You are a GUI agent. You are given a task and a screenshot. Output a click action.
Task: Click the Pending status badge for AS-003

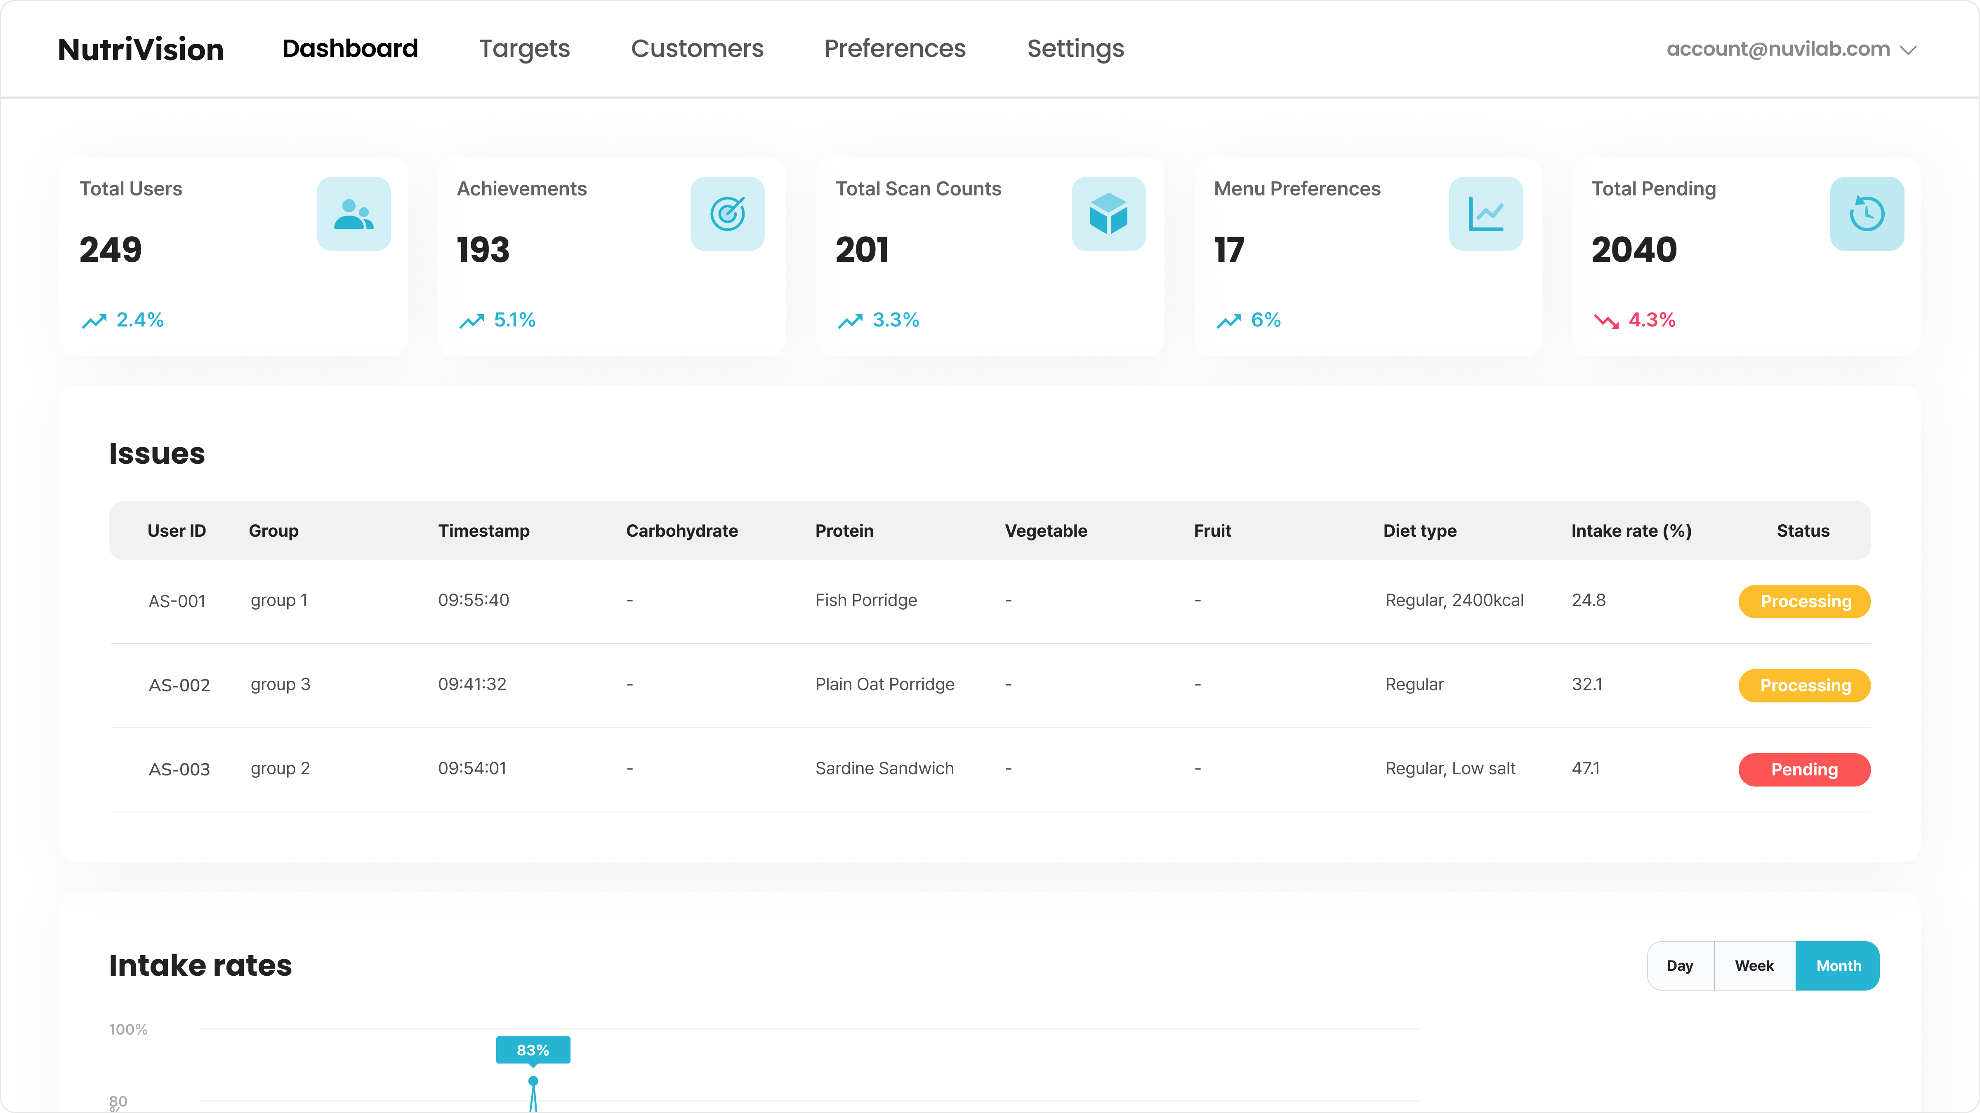(x=1805, y=770)
